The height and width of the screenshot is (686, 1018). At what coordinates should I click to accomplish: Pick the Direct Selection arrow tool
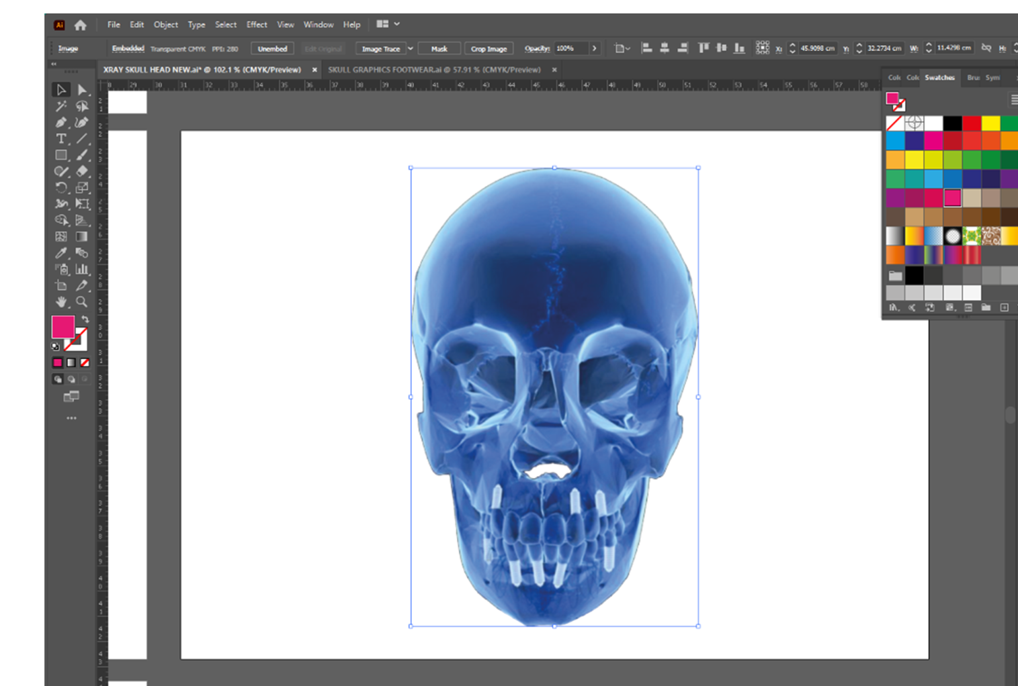pos(82,90)
